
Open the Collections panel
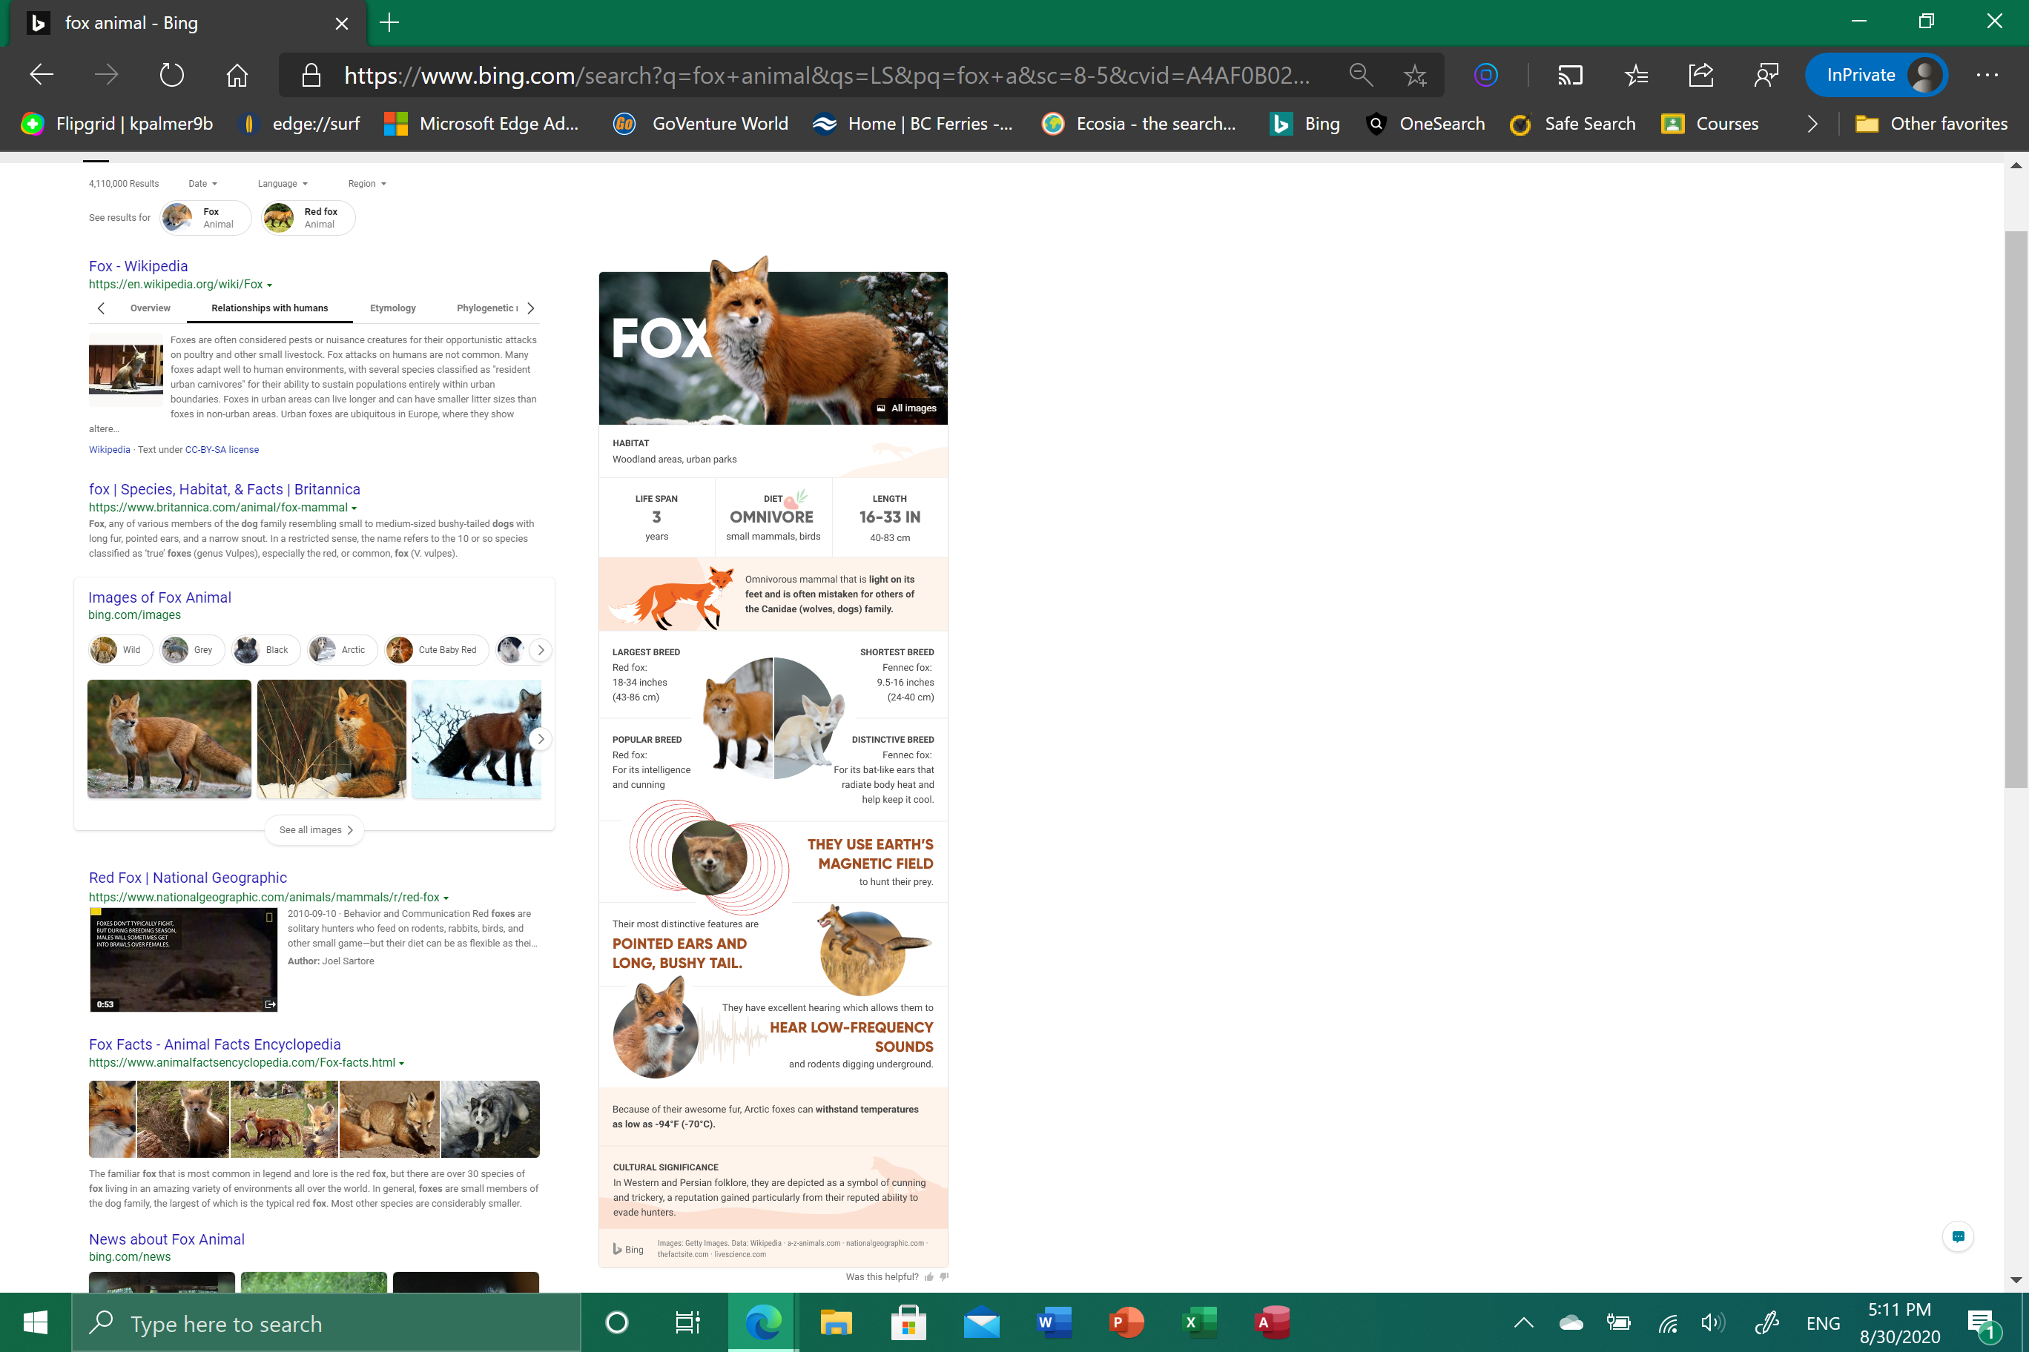(1636, 74)
